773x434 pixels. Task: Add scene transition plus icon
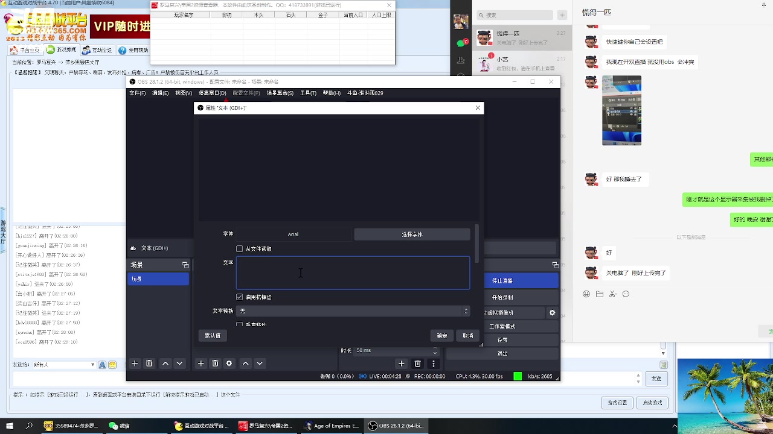coord(401,363)
